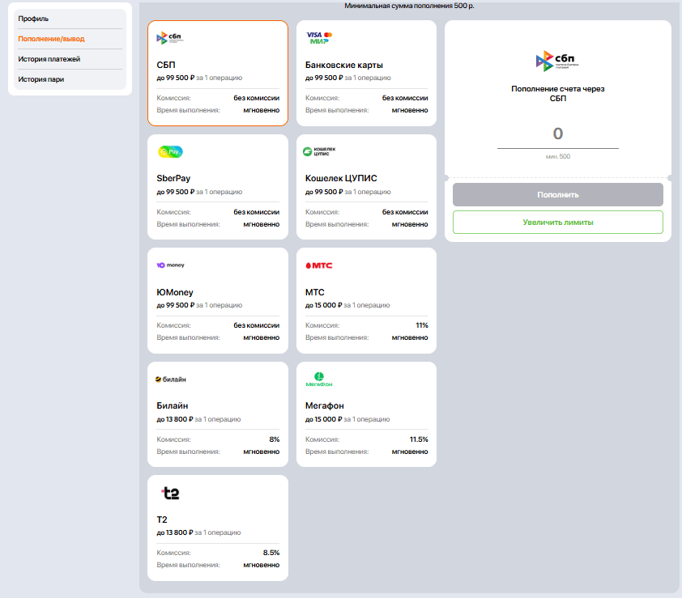Focus the deposit amount input field

coord(557,134)
